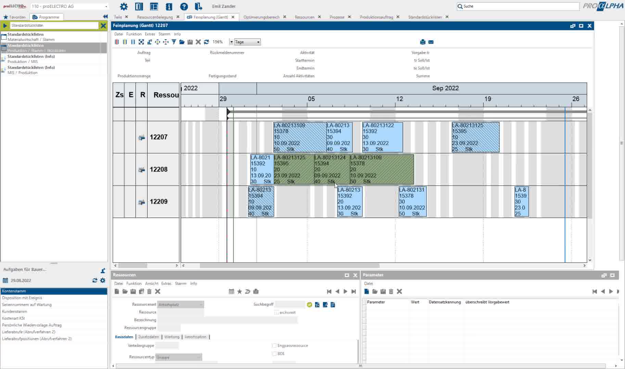Click the pin icon in Aufgaben panel
The height and width of the screenshot is (369, 625).
coord(103,271)
